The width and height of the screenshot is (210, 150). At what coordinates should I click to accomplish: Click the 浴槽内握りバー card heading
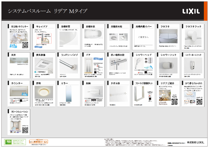coord(144,27)
